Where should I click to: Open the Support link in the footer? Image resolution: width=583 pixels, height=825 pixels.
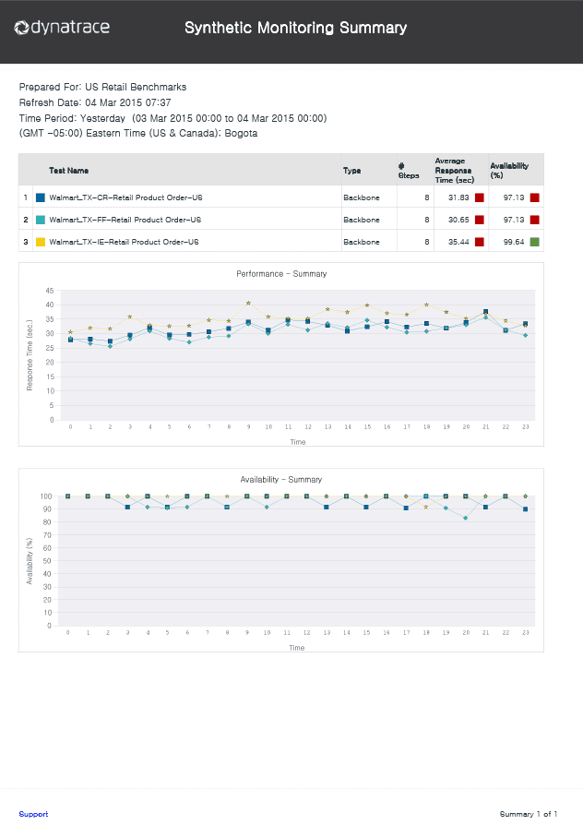click(x=33, y=814)
